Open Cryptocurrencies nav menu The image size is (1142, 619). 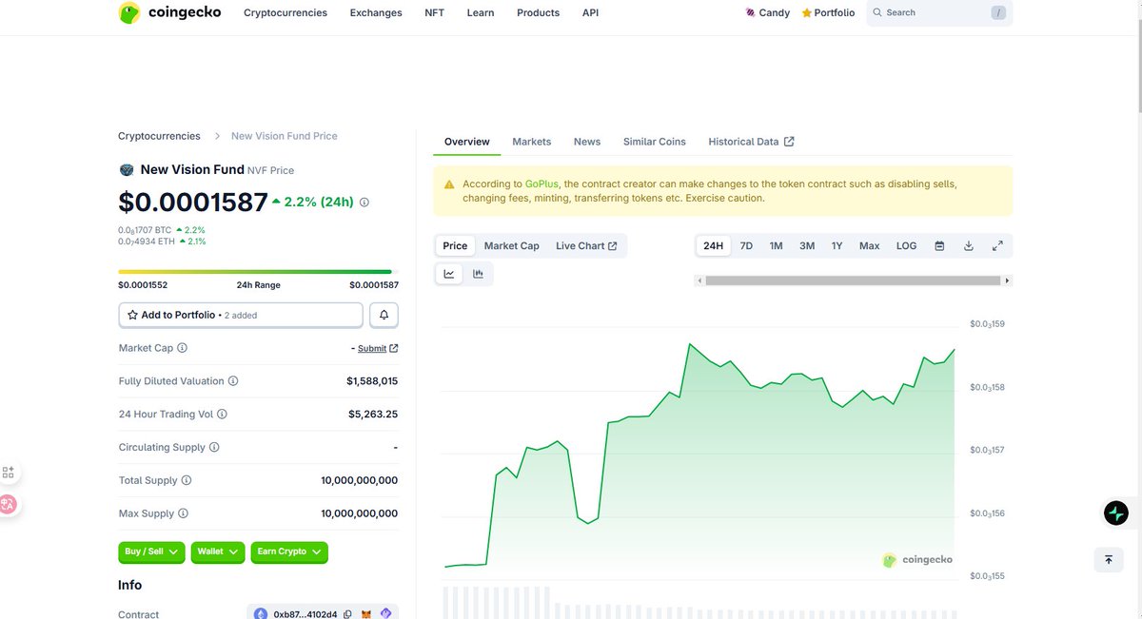(285, 13)
